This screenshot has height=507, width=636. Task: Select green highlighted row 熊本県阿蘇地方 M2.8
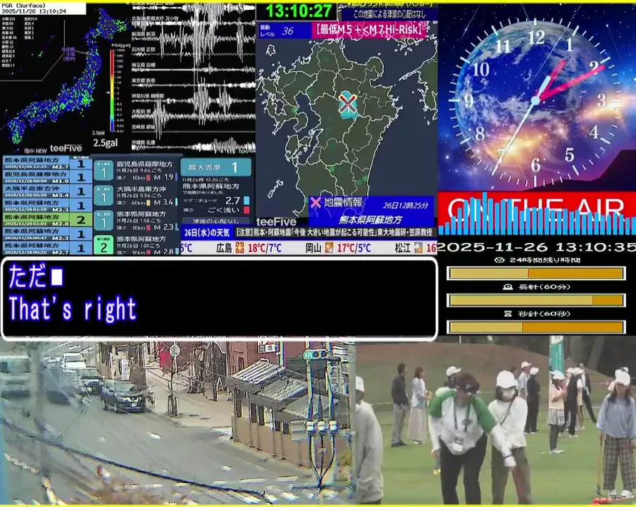pos(47,220)
